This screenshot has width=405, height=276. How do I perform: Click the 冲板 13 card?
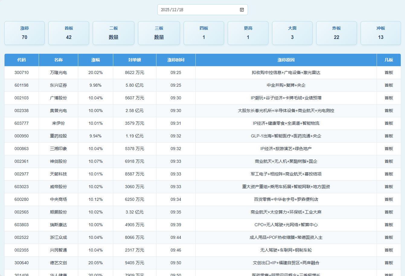[381, 33]
